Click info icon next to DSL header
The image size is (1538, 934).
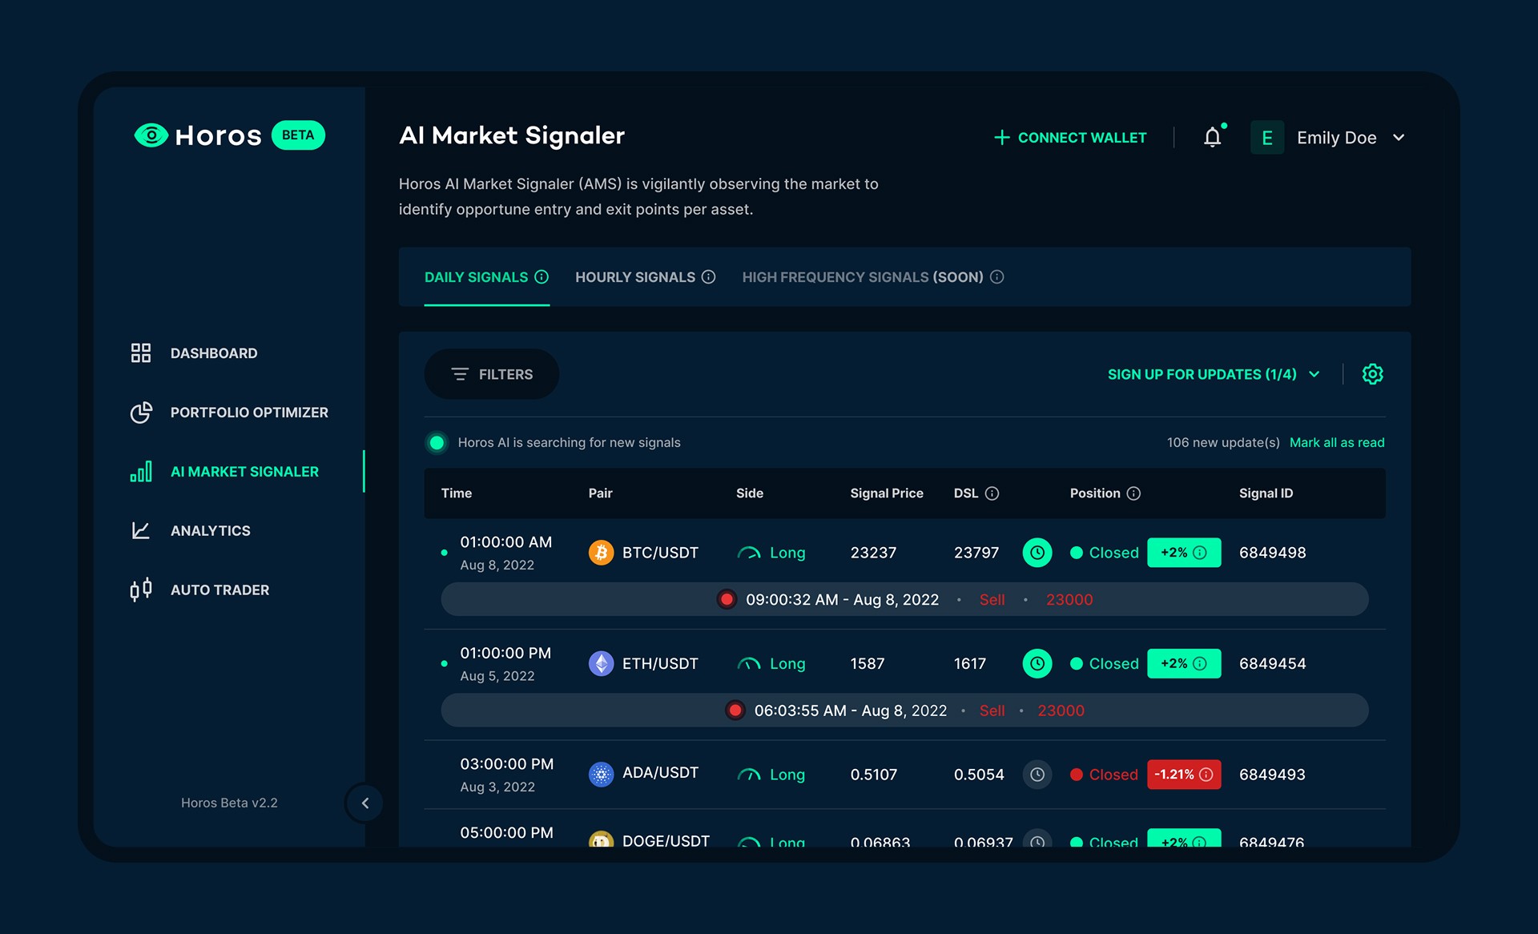pos(992,493)
